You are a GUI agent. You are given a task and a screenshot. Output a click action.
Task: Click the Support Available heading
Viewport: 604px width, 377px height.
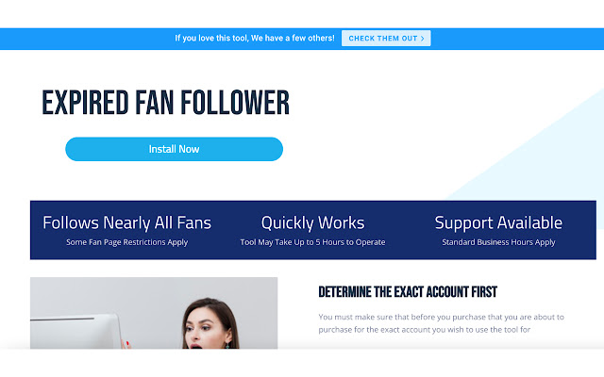pyautogui.click(x=498, y=222)
